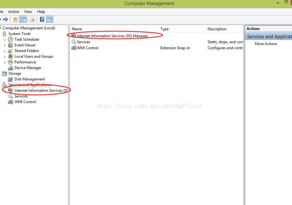The image size is (292, 205).
Task: Select Local Users and Groups tree item
Action: pos(34,56)
